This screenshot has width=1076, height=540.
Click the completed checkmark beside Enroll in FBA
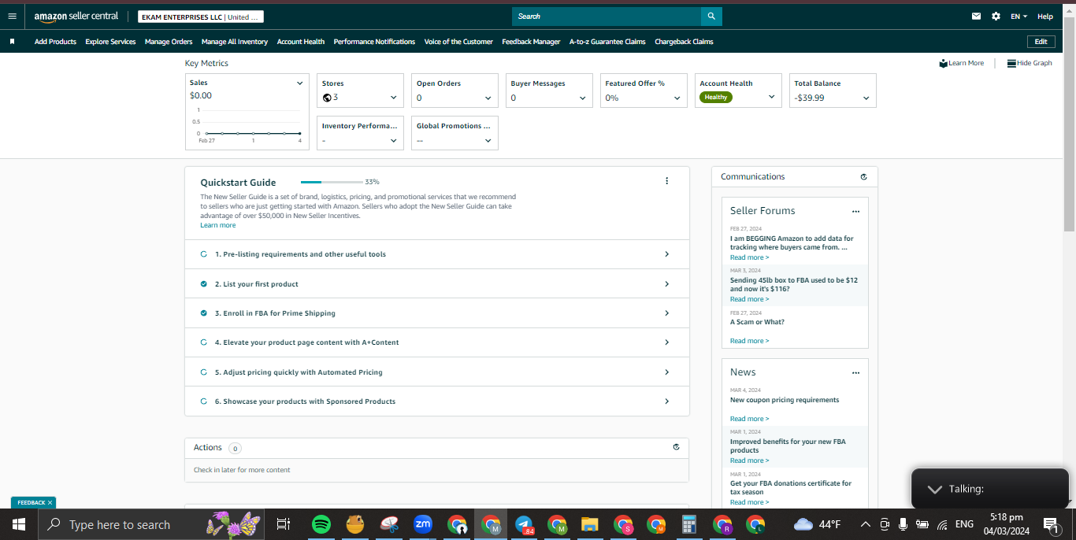pos(204,313)
